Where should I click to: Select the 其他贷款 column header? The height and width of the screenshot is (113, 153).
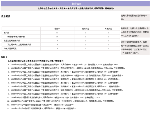pyautogui.click(x=108, y=29)
